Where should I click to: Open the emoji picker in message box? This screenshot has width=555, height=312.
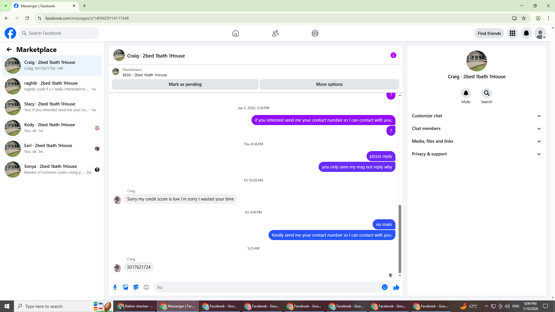coord(384,287)
